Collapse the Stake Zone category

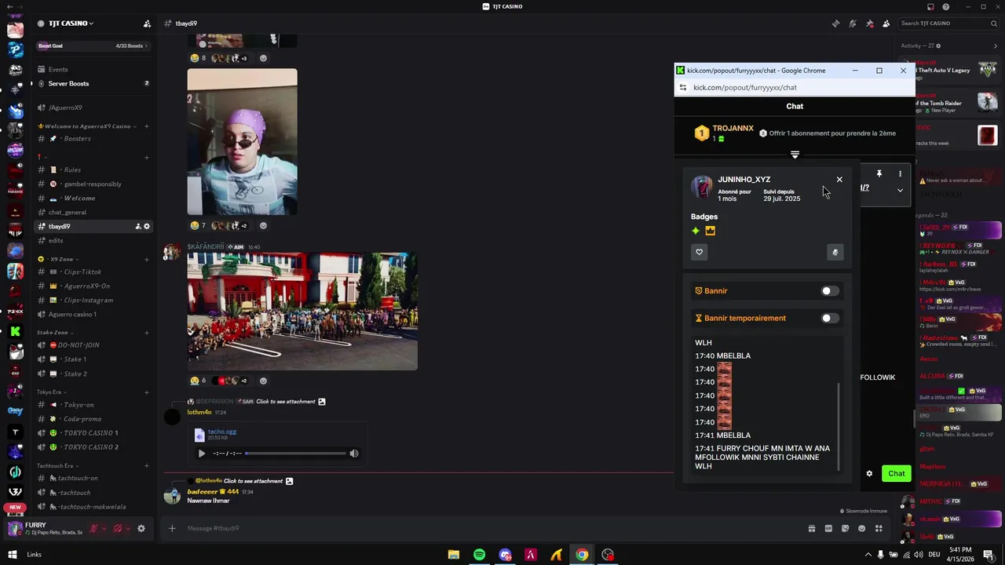click(x=55, y=333)
